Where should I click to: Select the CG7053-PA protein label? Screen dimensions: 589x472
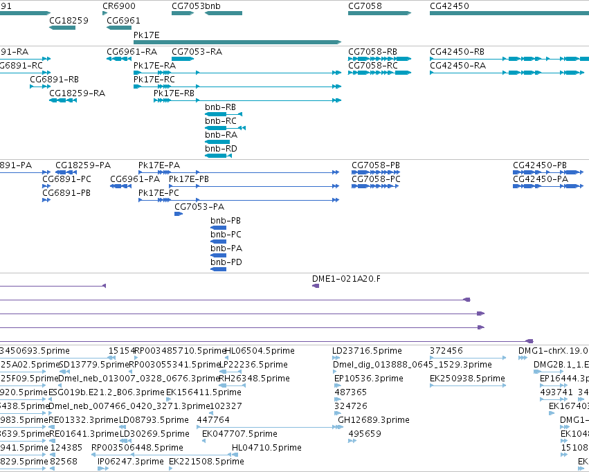point(199,206)
